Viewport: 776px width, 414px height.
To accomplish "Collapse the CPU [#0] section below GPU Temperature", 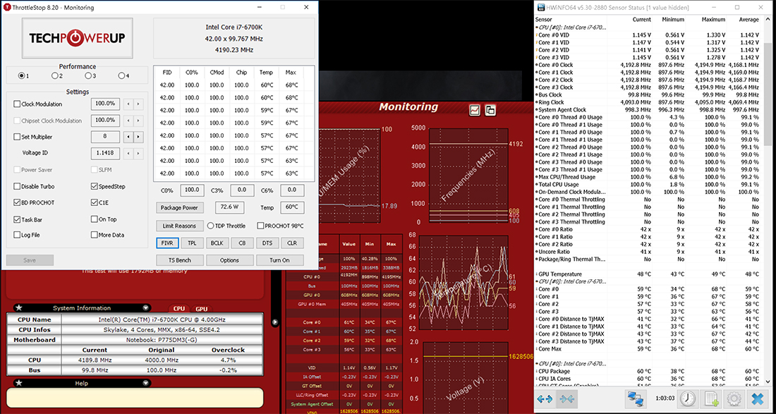I will [x=536, y=281].
